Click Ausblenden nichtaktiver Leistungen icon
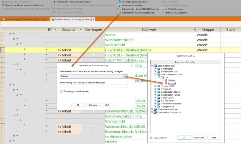The width and height of the screenshot is (241, 144). coord(54,2)
